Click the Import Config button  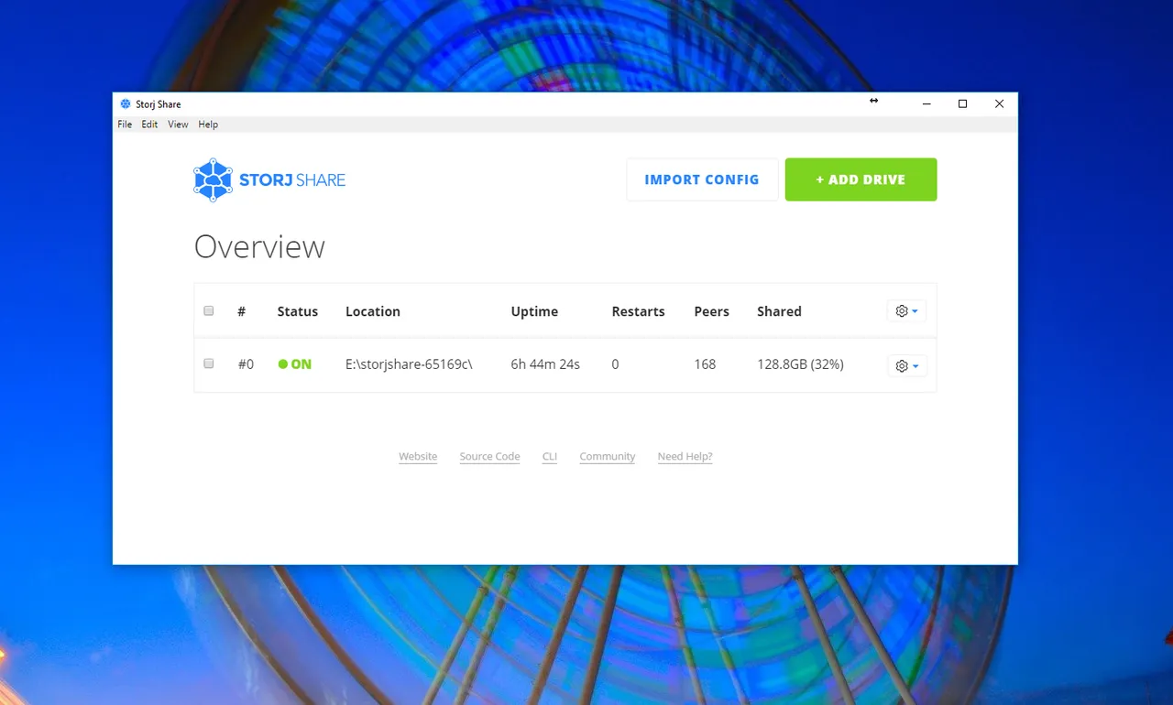702,179
